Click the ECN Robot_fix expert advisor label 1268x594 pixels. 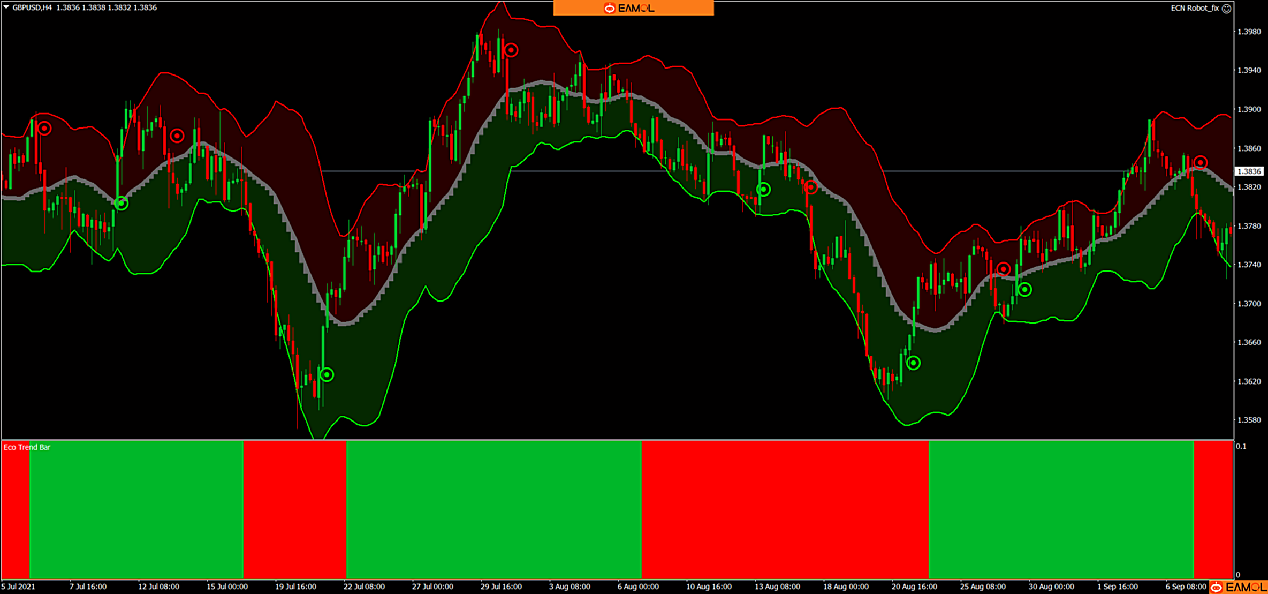click(x=1195, y=8)
